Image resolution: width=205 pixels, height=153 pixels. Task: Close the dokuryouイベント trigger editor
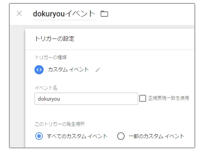coord(19,14)
